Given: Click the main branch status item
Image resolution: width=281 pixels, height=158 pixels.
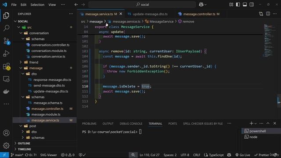Looking at the screenshot, I should [17, 155].
